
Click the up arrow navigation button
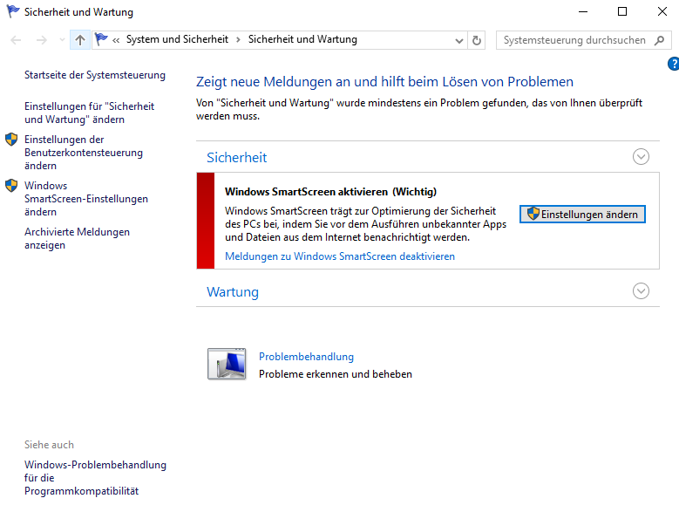tap(80, 40)
